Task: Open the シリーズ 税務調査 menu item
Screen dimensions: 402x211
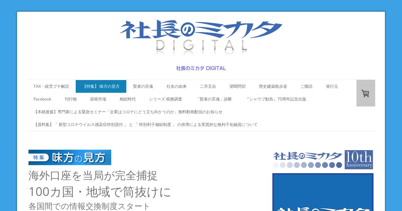Action: click(x=166, y=99)
